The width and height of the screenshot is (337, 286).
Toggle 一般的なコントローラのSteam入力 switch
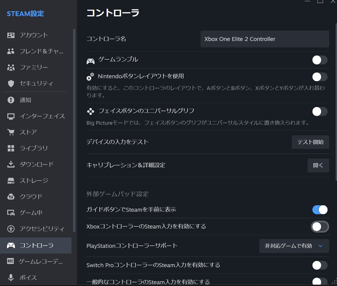(x=320, y=282)
